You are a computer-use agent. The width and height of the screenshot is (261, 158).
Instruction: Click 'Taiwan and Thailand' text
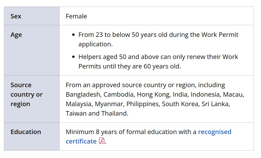[x=96, y=113]
